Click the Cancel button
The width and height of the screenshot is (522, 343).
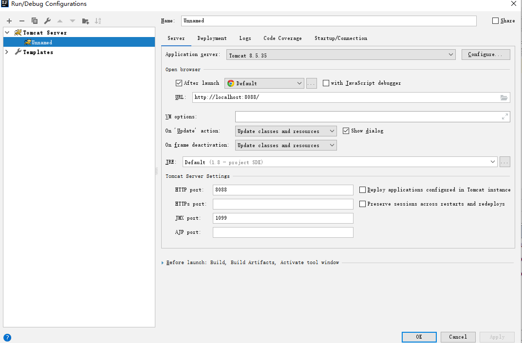point(458,337)
